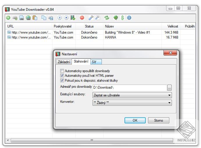Click the 144.3 MiB size cell
The width and height of the screenshot is (201, 148).
tap(171, 32)
